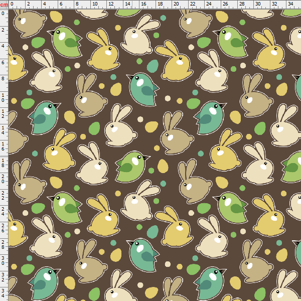Click 34 on the vertical ruler
The image size is (301, 301).
(3, 293)
